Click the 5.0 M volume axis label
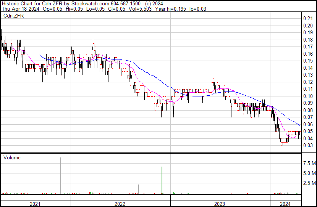 click(309, 173)
